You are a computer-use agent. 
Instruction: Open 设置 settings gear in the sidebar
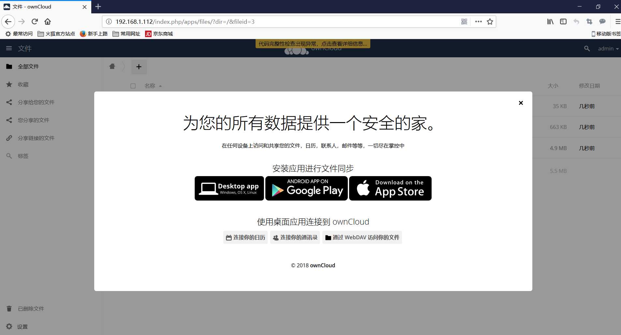(x=51, y=327)
